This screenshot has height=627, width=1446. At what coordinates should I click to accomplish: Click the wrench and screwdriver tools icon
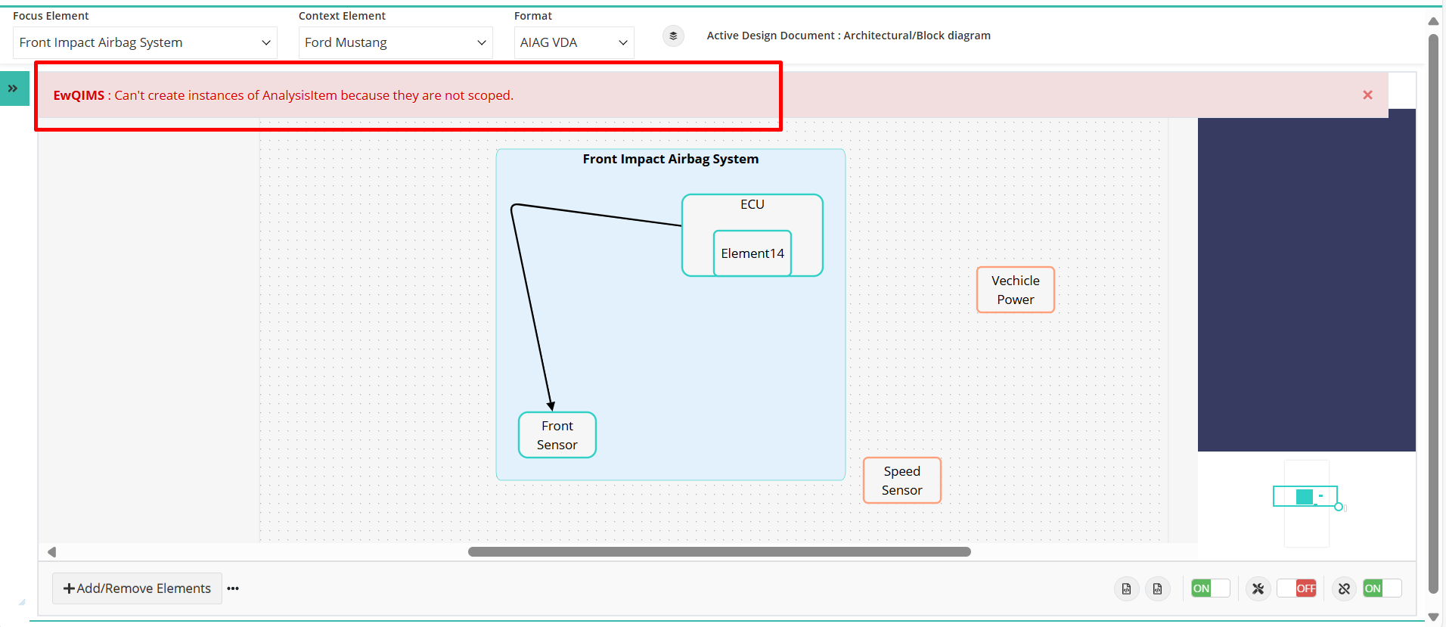coord(1258,588)
